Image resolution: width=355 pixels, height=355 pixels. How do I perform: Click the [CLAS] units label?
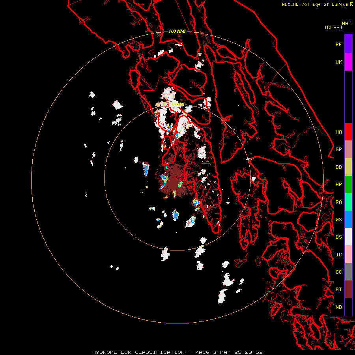[333, 27]
